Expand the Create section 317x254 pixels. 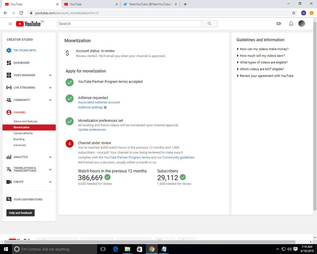(50, 182)
